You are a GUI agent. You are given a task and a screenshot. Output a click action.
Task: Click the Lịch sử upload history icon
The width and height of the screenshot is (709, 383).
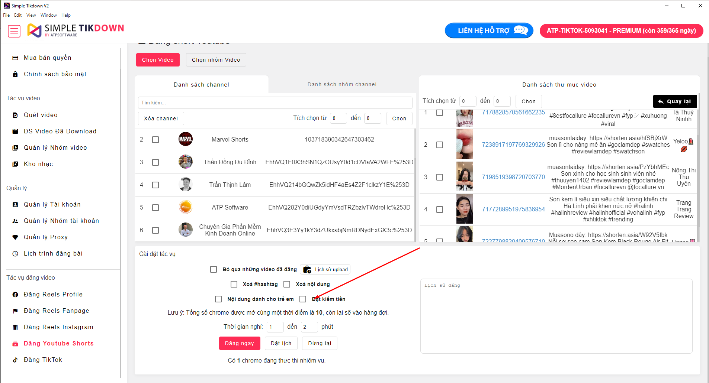[307, 269]
